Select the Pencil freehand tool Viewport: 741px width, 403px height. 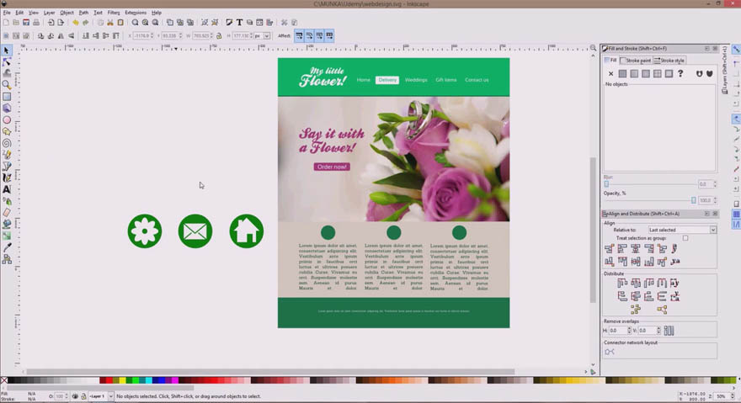pyautogui.click(x=7, y=155)
